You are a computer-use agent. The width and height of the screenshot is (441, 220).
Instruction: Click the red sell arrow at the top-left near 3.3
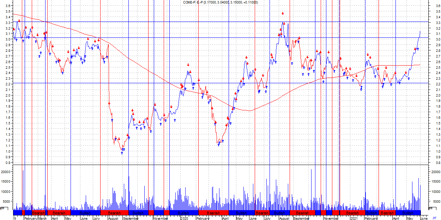pyautogui.click(x=19, y=21)
